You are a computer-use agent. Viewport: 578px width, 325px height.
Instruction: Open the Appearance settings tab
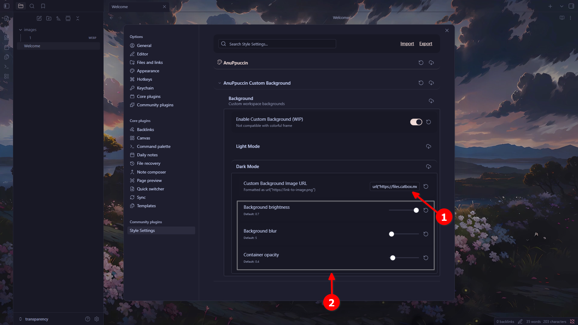(148, 71)
